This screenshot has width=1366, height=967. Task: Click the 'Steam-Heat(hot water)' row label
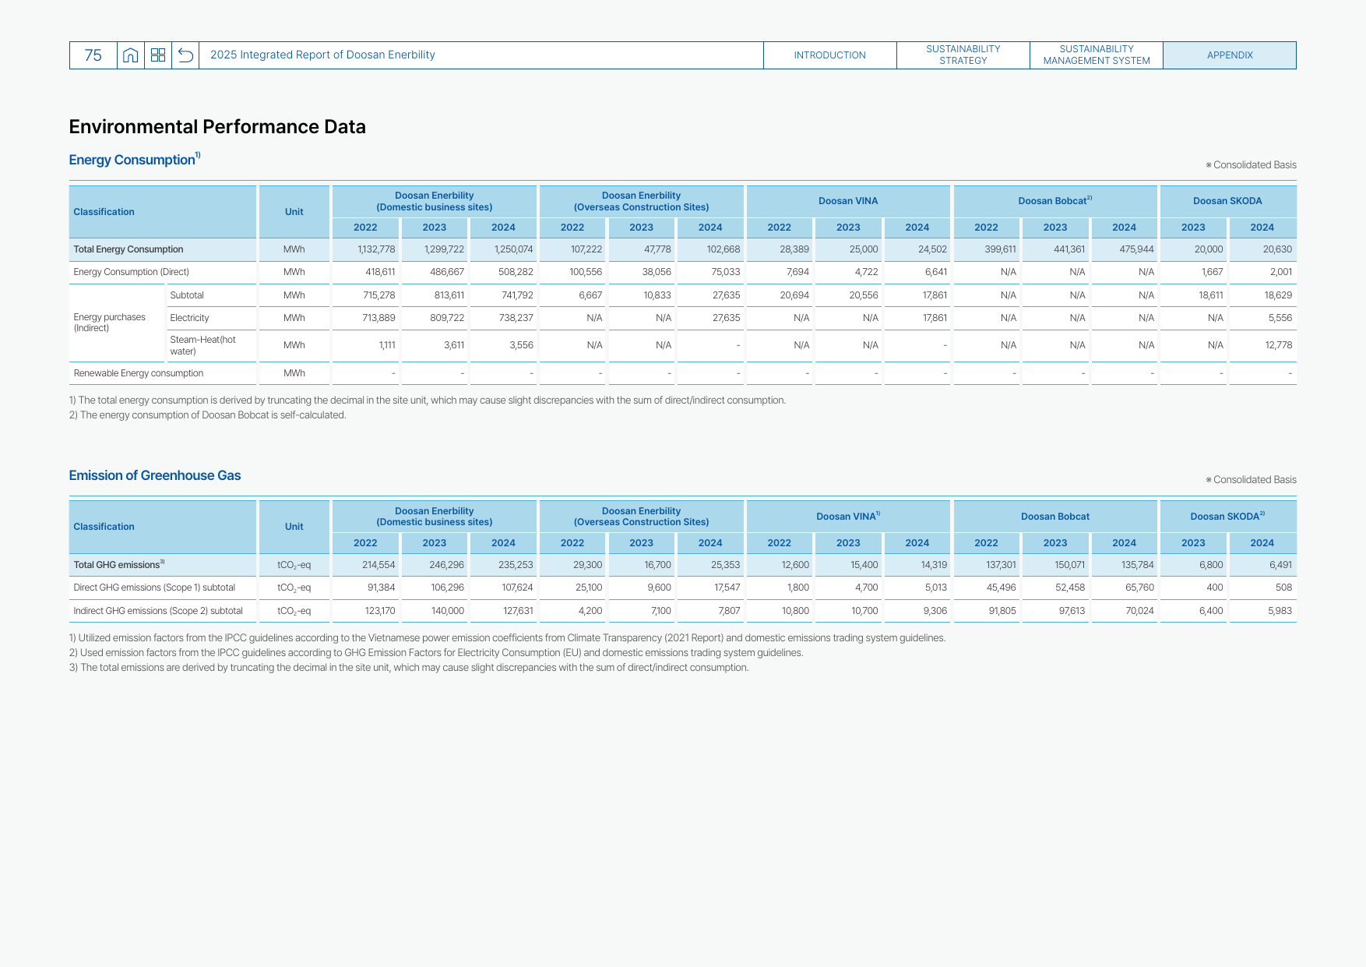pos(203,345)
